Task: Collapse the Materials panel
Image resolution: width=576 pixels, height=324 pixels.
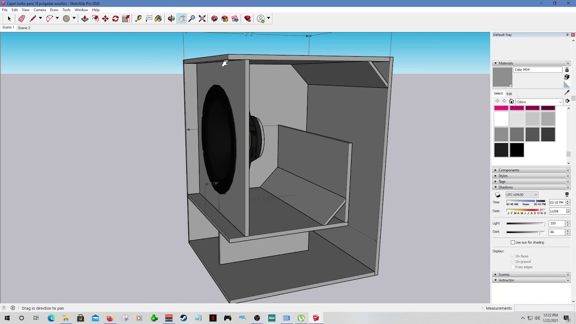Action: (495, 63)
